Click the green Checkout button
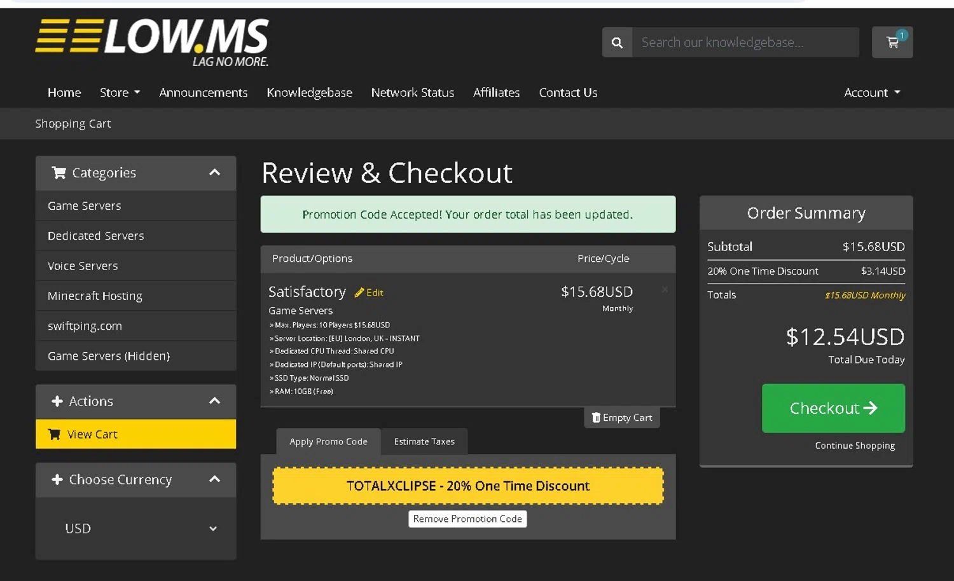Screen dimensions: 954x581 pyautogui.click(x=833, y=408)
